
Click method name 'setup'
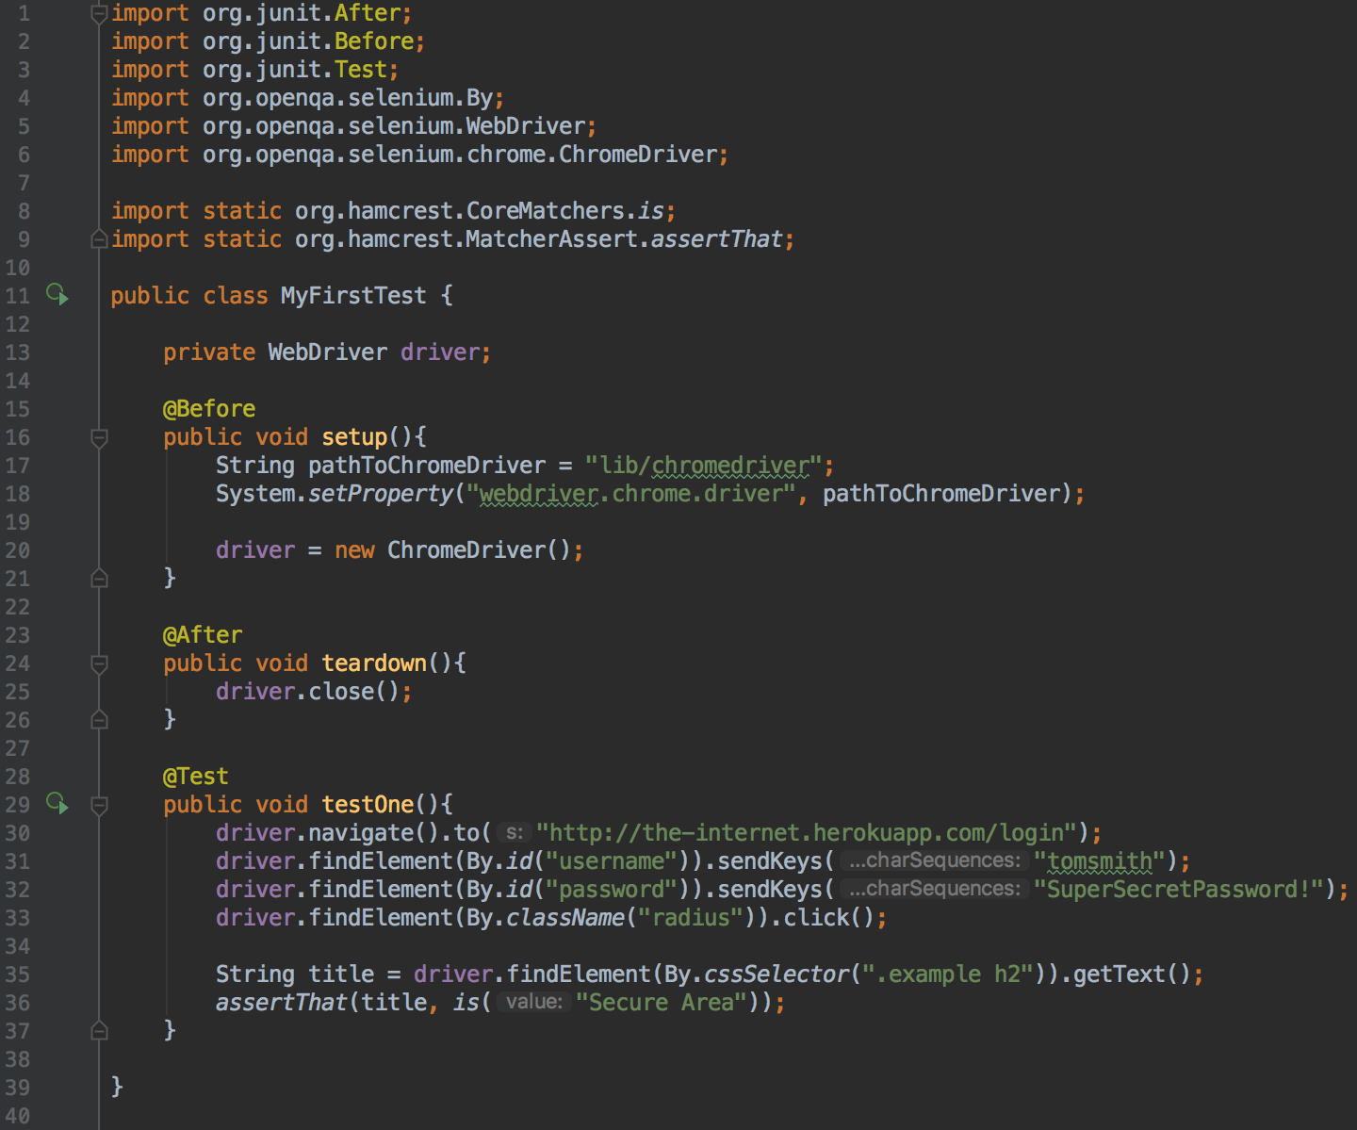pyautogui.click(x=354, y=437)
